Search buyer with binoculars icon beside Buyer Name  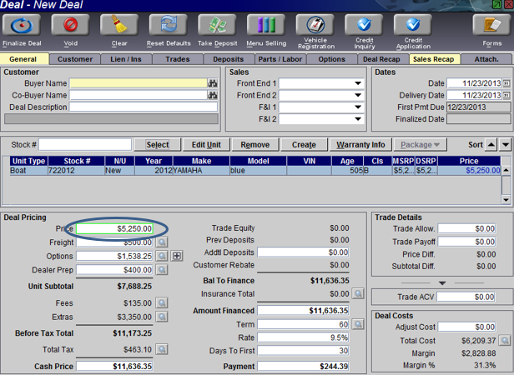click(x=213, y=83)
